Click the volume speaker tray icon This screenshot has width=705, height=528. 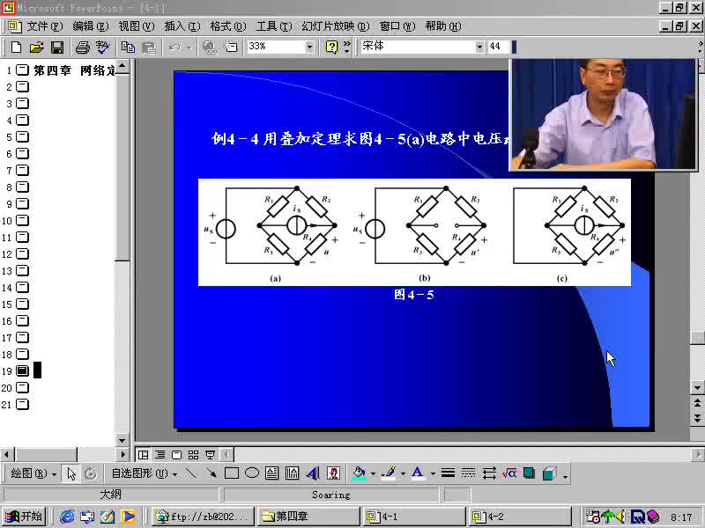[621, 517]
